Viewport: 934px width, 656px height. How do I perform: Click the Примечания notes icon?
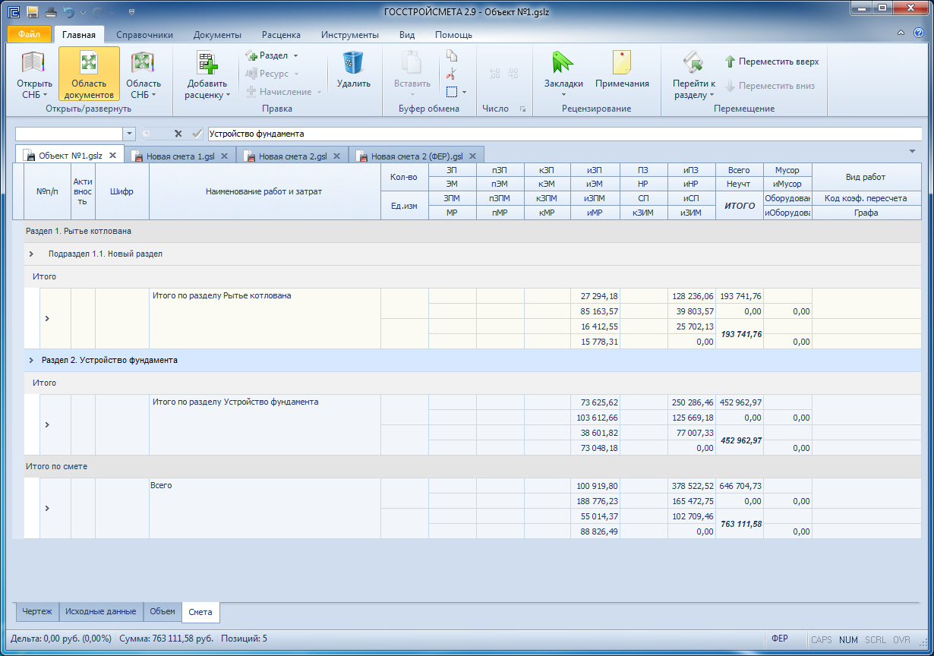[x=622, y=61]
